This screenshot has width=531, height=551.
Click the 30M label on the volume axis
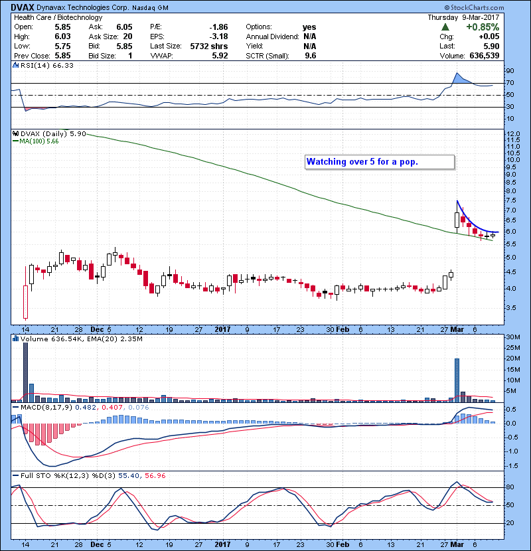pyautogui.click(x=513, y=337)
